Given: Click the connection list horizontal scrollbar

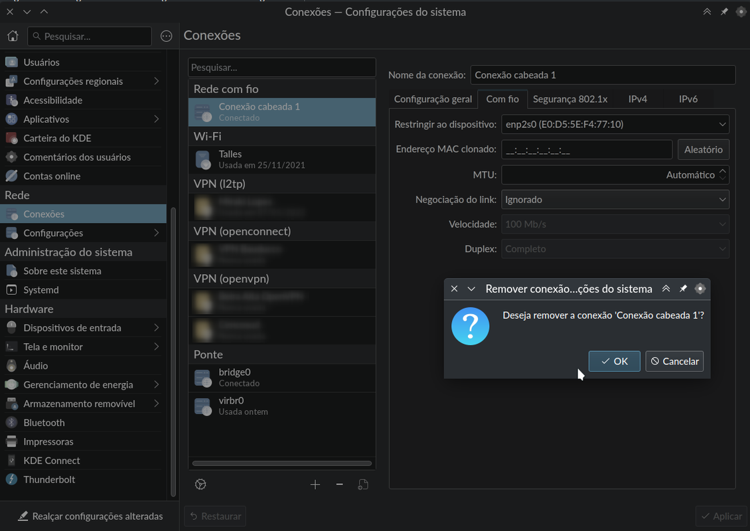Looking at the screenshot, I should click(281, 463).
